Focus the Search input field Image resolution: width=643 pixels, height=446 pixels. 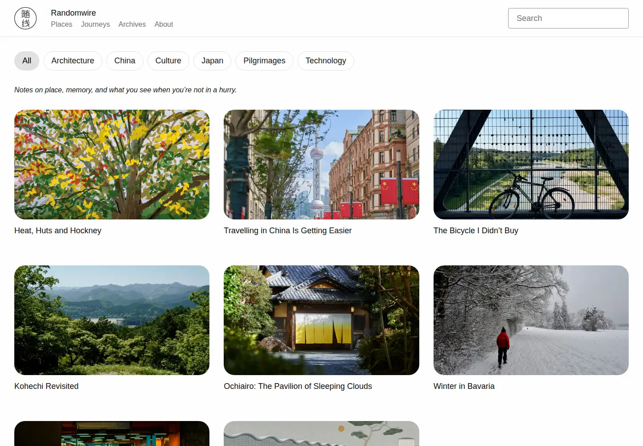pyautogui.click(x=568, y=18)
